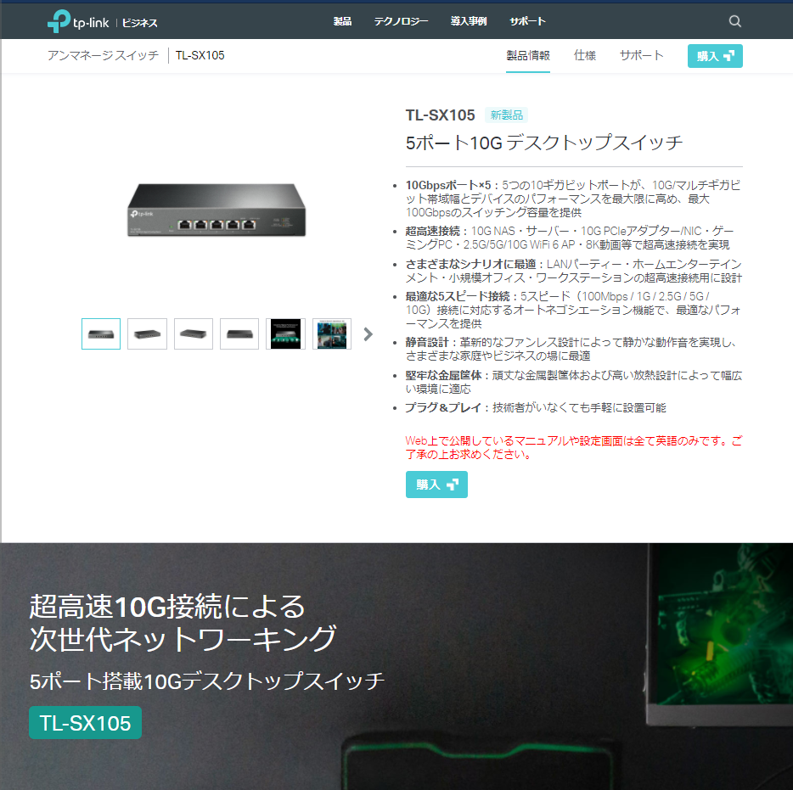
Task: Select the sixth thumbnail with photo collage
Action: point(332,333)
